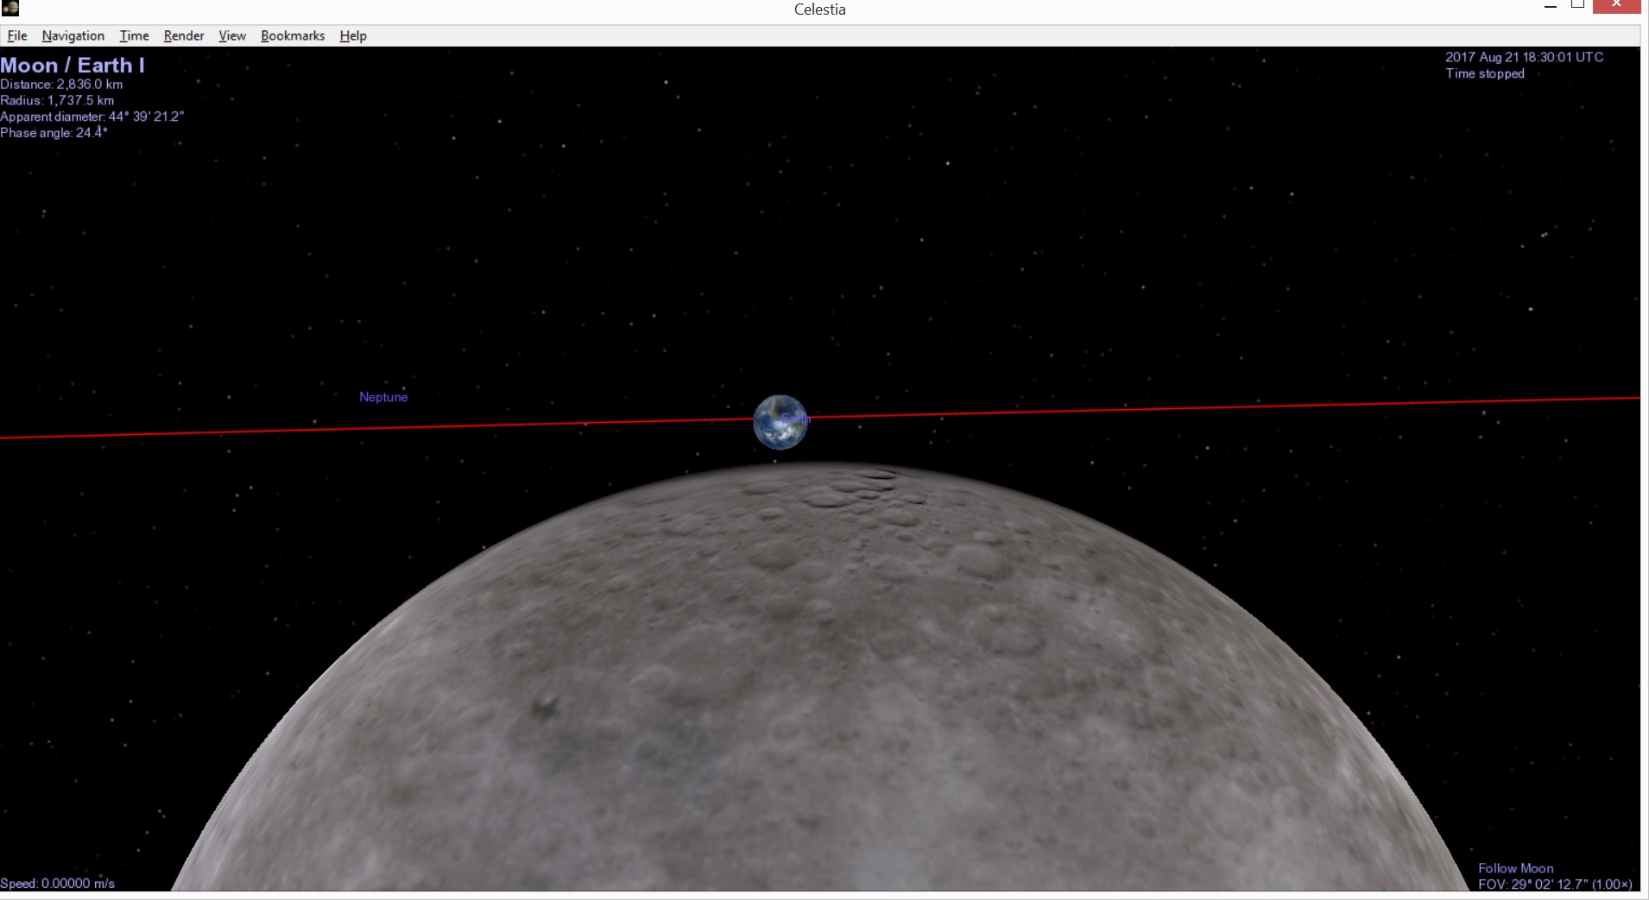The height and width of the screenshot is (900, 1649).
Task: Click the FOV readout text
Action: pyautogui.click(x=1555, y=884)
